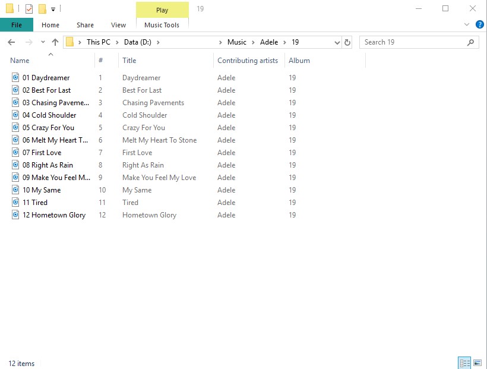Click the 12 items status text

21,364
